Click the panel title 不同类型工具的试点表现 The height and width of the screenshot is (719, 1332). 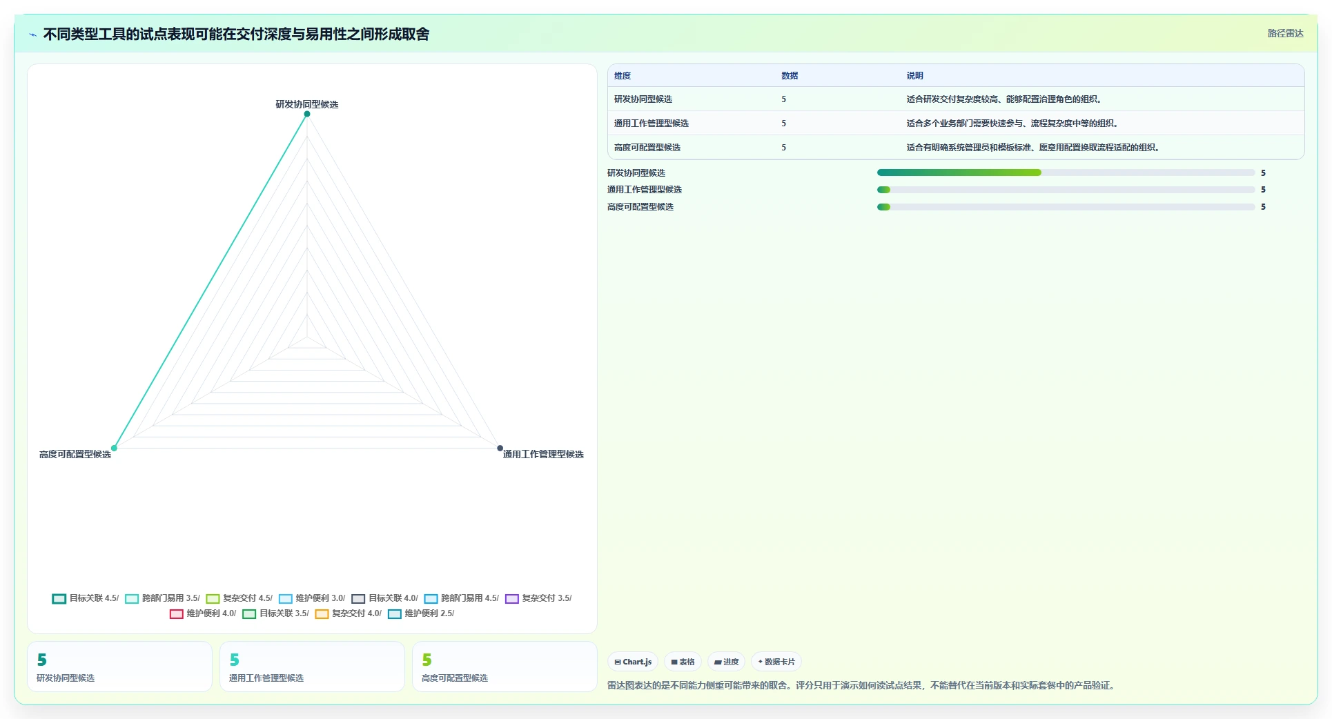point(236,35)
